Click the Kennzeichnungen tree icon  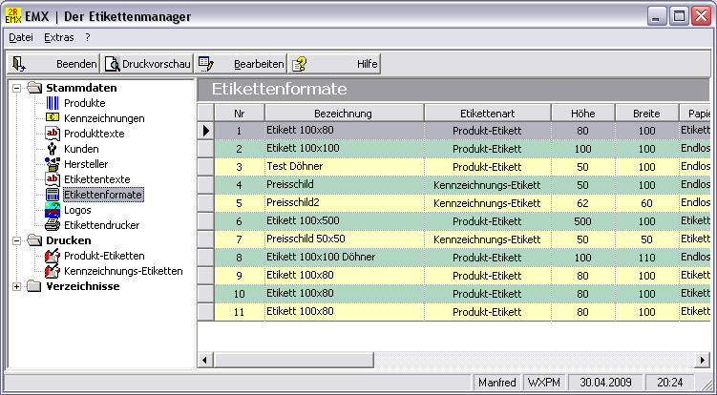click(53, 118)
